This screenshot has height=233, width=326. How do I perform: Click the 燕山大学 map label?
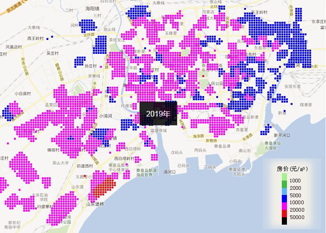pyautogui.click(x=60, y=163)
